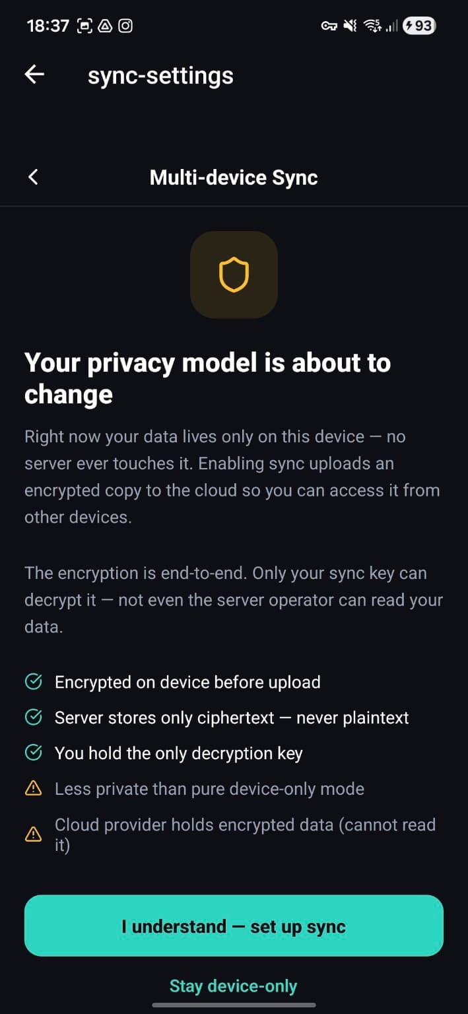Click warning triangle beside 'Less private than pure device-only'
The image size is (468, 1014).
point(34,788)
